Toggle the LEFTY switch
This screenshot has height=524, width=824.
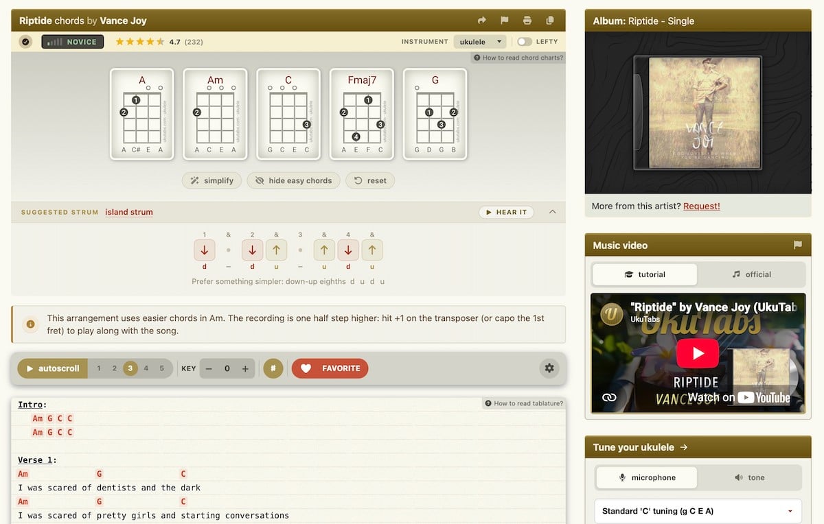click(525, 42)
